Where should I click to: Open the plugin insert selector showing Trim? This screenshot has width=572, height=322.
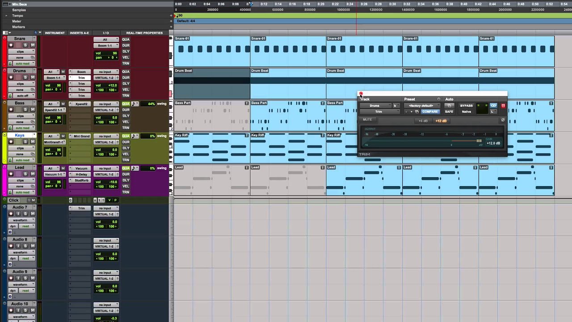click(x=379, y=112)
